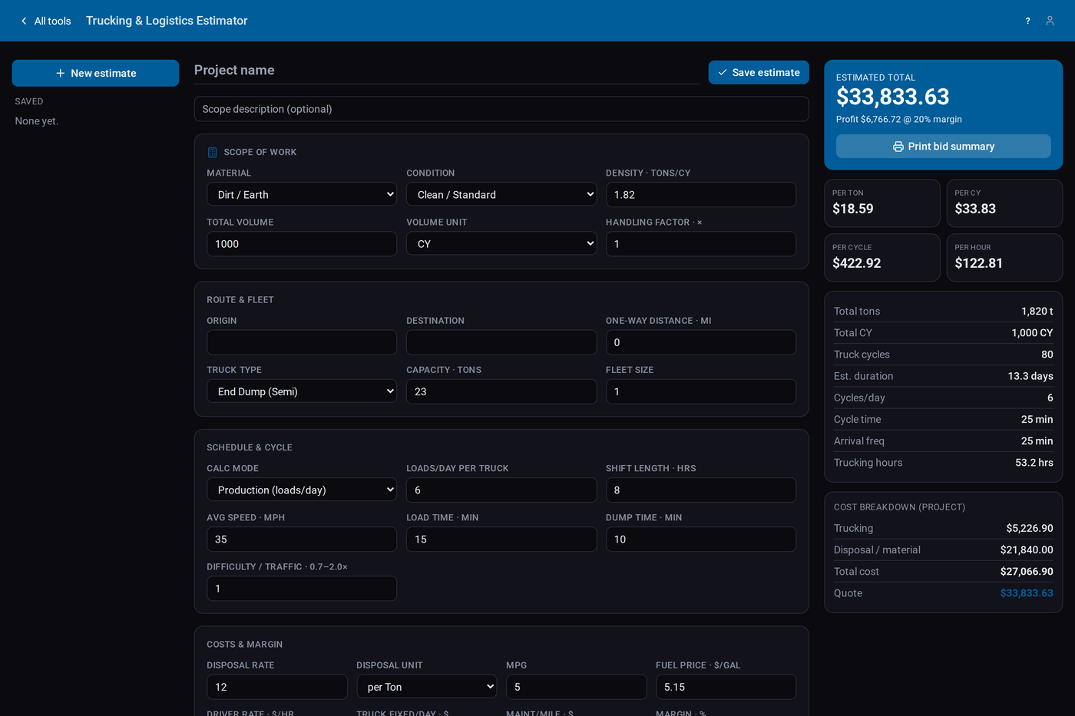Click the Per Ton $18.59 card

point(882,203)
